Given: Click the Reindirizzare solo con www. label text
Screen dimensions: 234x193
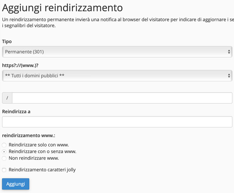Looking at the screenshot, I should point(39,145).
